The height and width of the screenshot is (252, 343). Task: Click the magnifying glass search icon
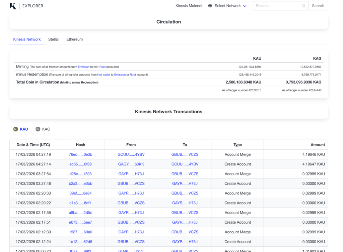[x=303, y=6]
